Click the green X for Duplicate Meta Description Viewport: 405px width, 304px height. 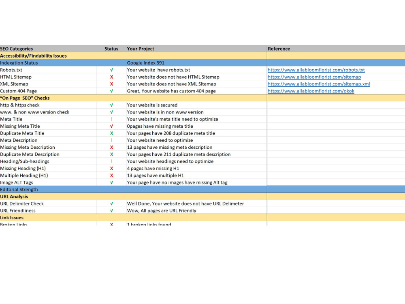(x=112, y=154)
